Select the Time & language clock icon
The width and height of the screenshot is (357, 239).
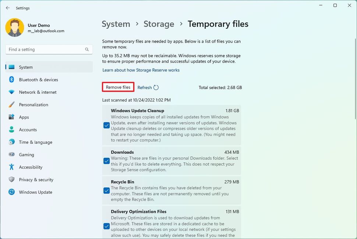pos(11,142)
